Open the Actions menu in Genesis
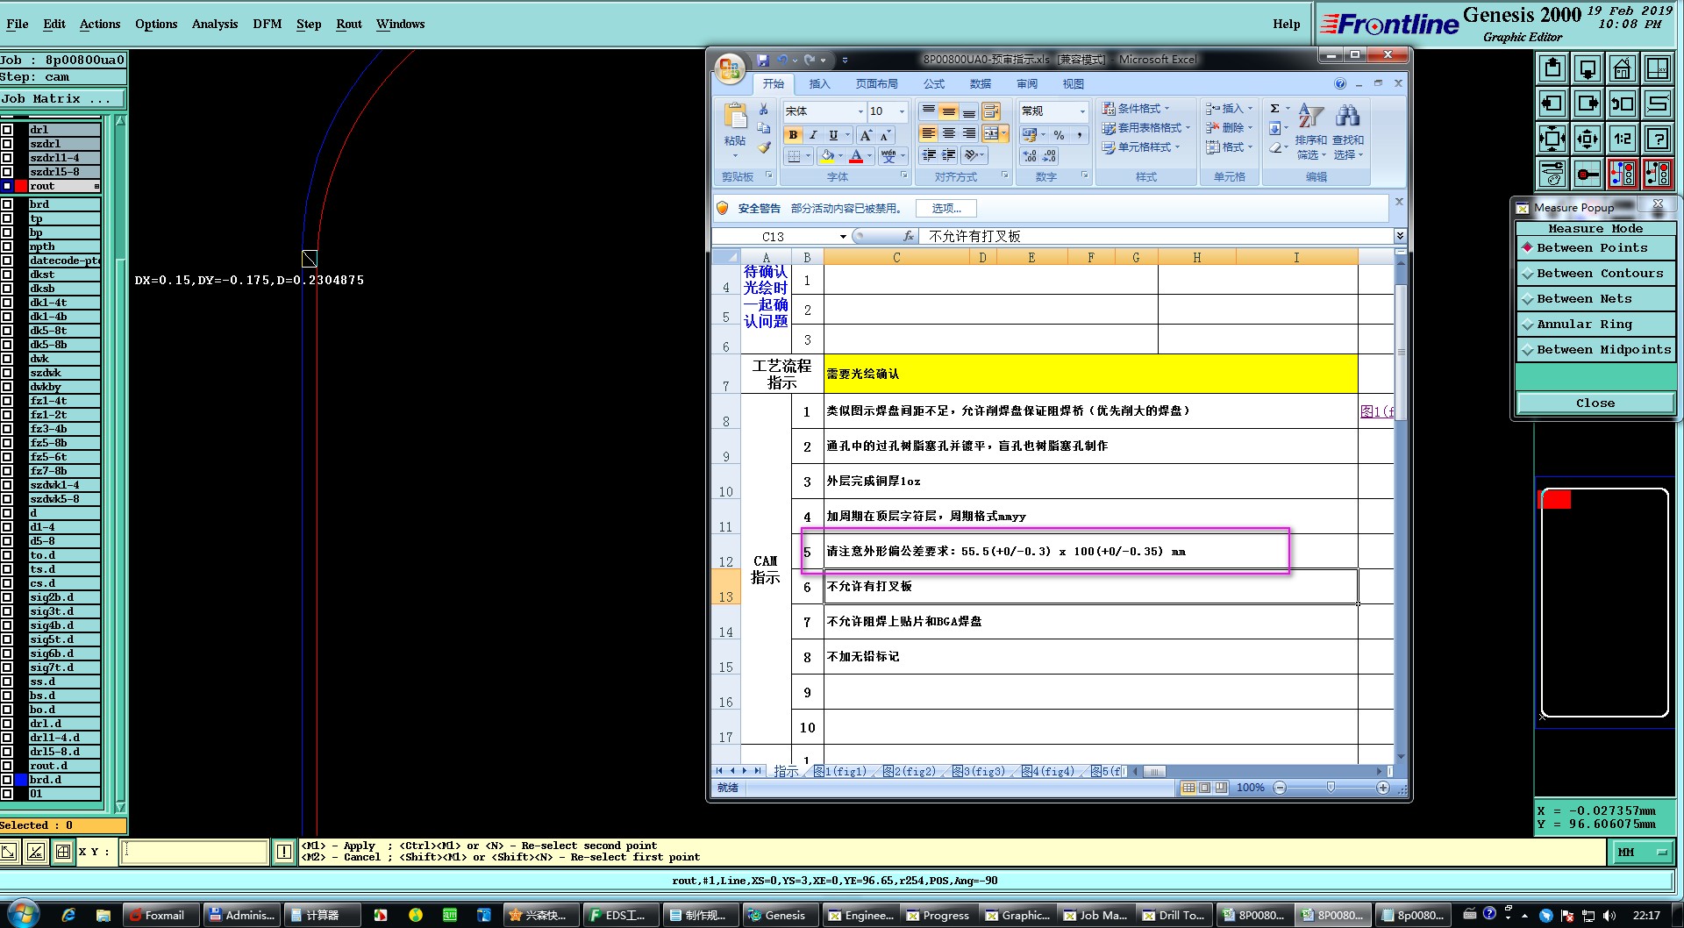 click(100, 24)
